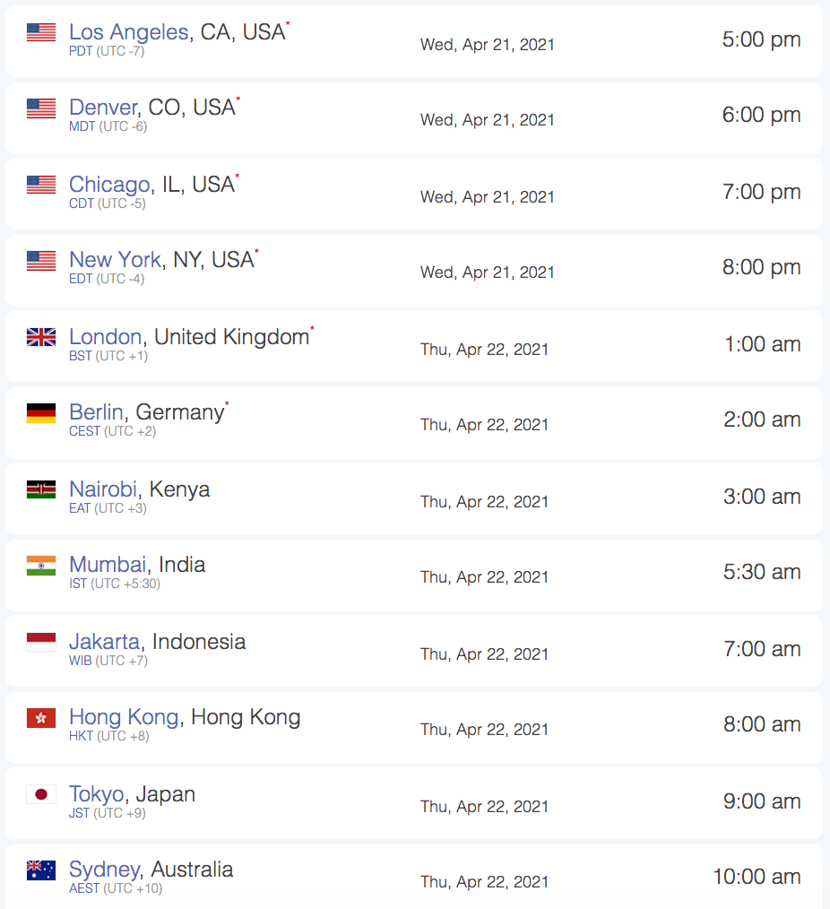The height and width of the screenshot is (909, 830).
Task: Follow the London link
Action: pyautogui.click(x=106, y=337)
